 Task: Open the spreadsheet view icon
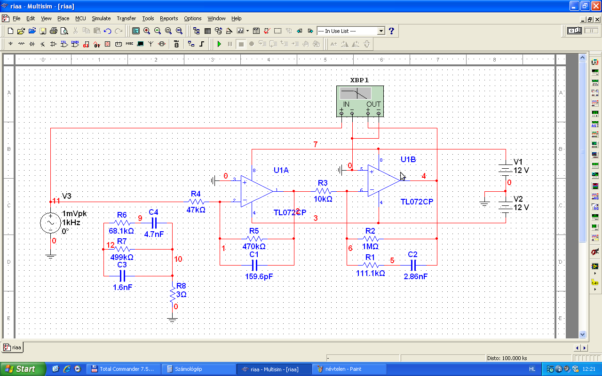(x=207, y=31)
